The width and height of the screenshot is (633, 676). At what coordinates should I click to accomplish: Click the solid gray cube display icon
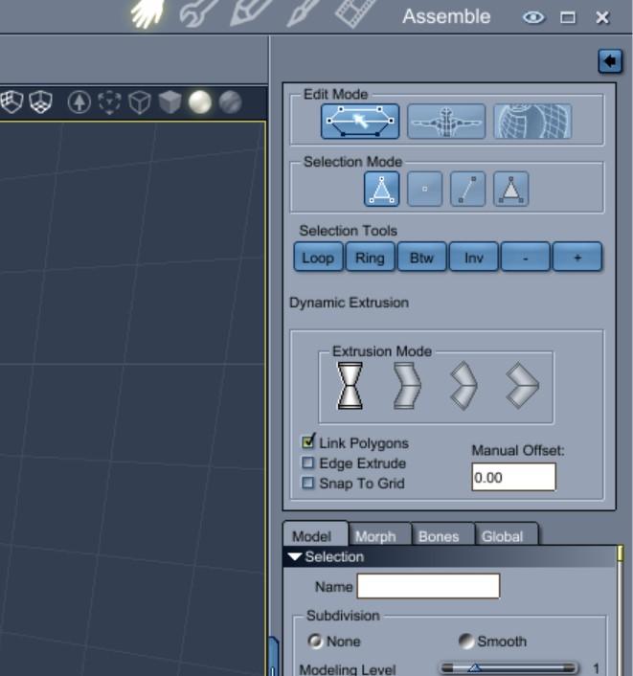click(x=170, y=102)
